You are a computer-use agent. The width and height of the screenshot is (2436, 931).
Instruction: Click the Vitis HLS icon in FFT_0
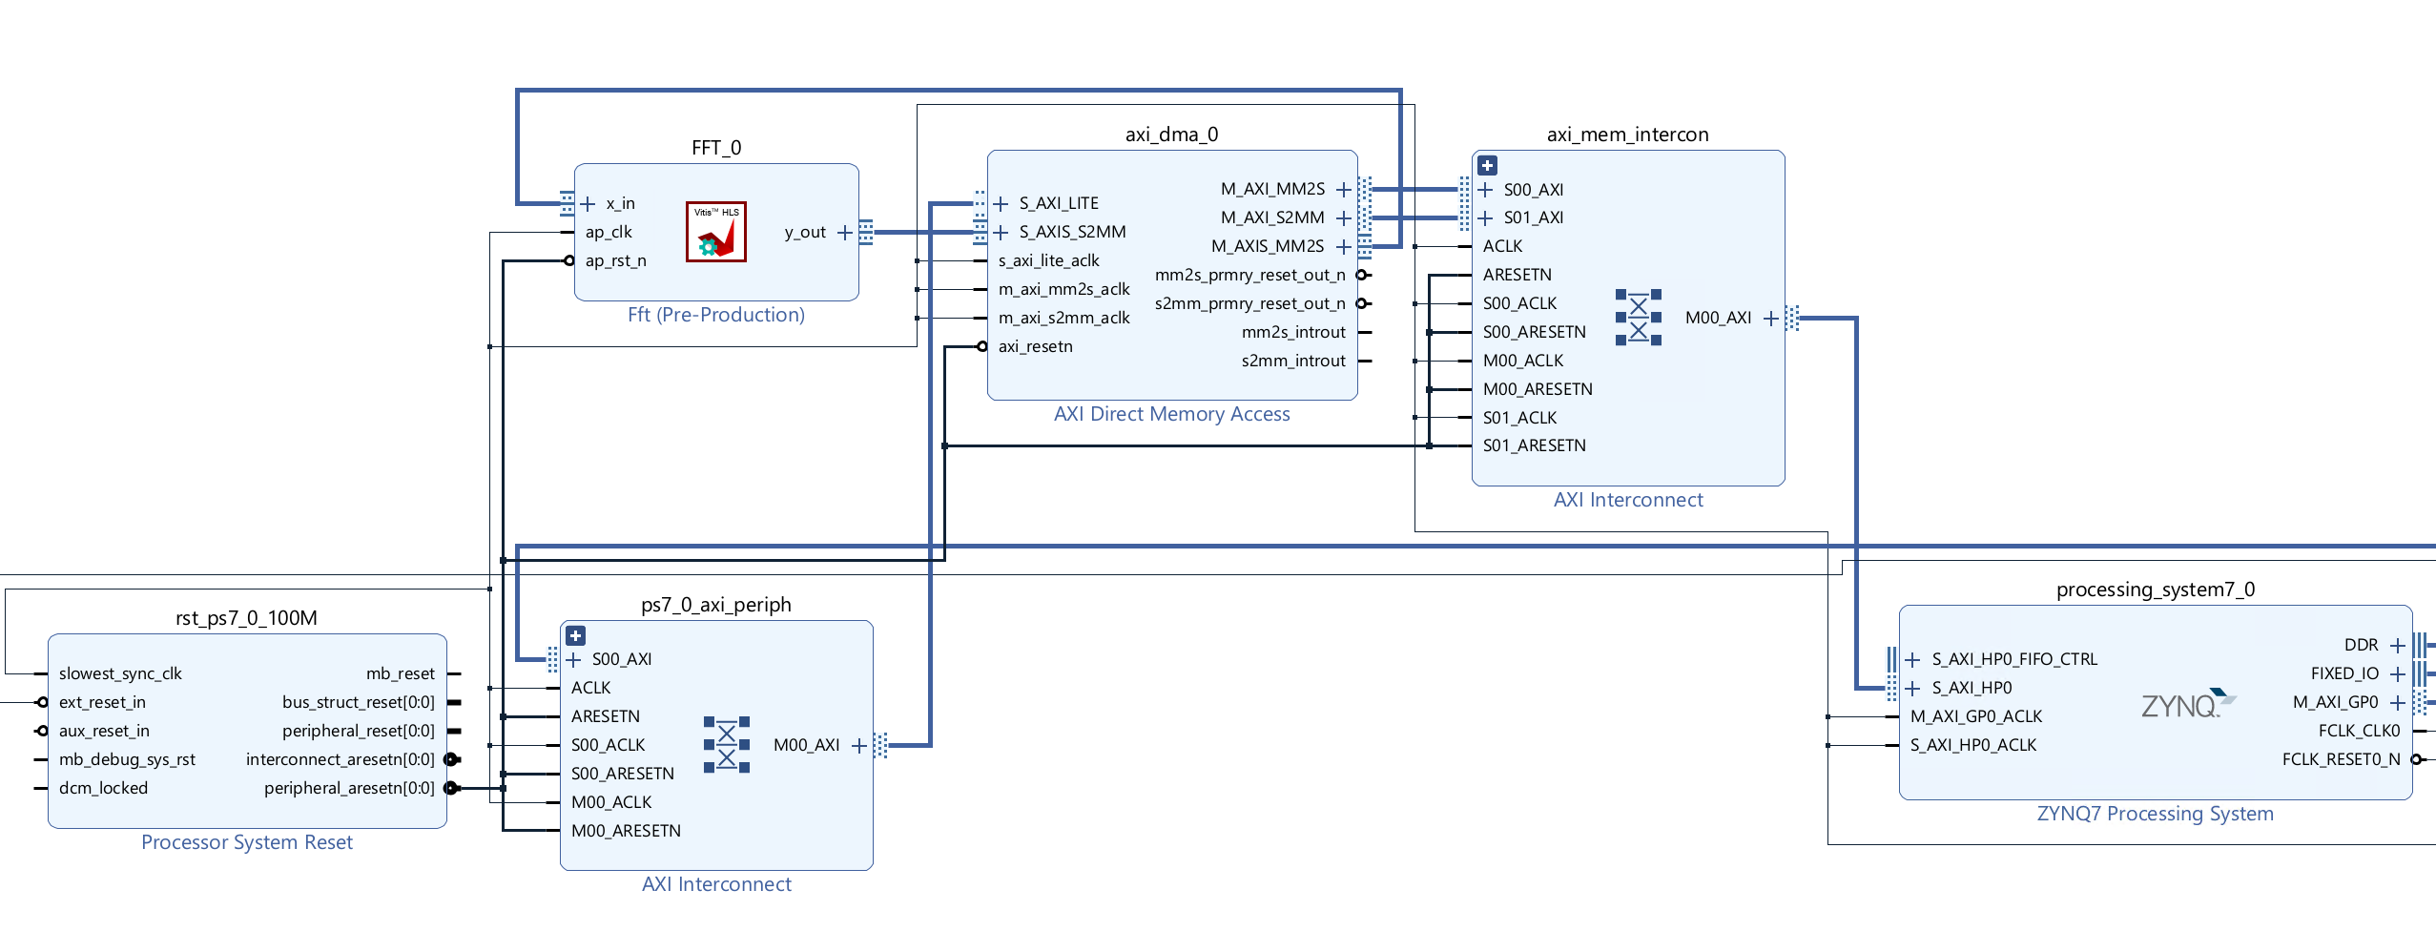(x=715, y=232)
